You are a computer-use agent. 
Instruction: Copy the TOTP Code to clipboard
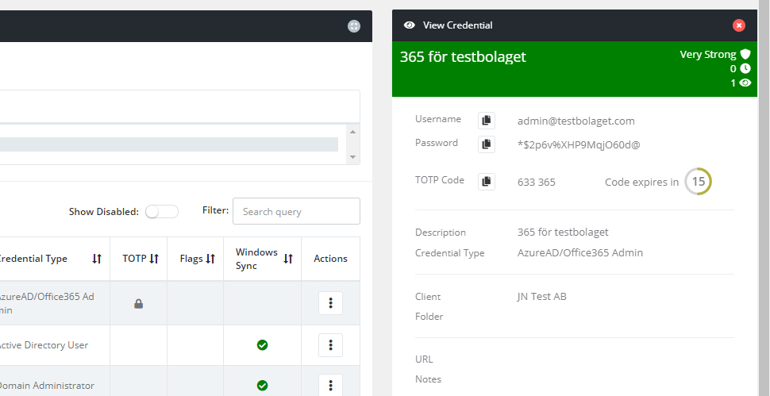pyautogui.click(x=486, y=182)
